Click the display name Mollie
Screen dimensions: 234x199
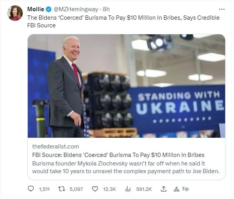tap(35, 9)
